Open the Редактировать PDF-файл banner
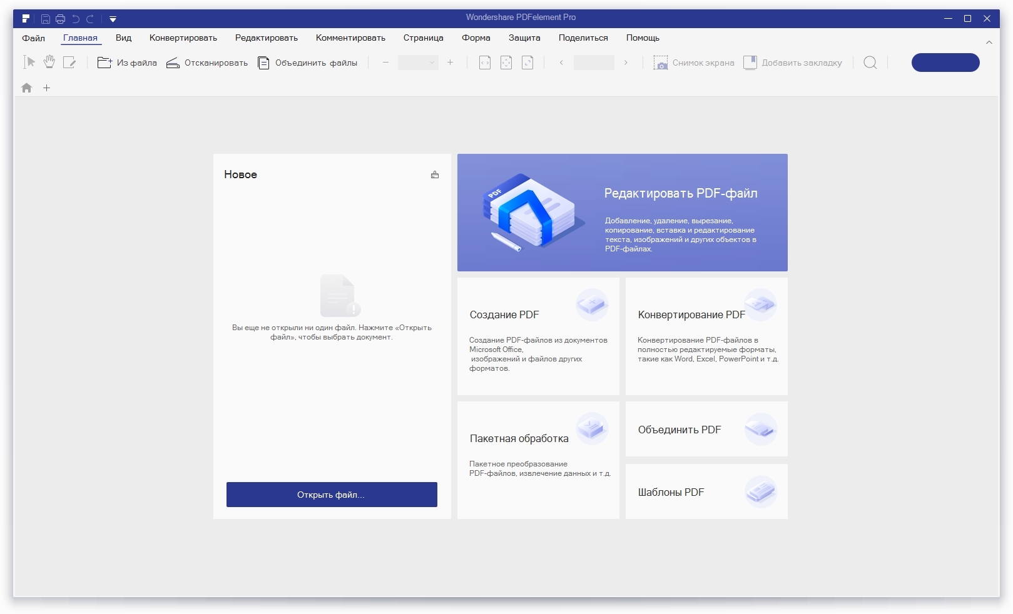The height and width of the screenshot is (614, 1013). point(623,213)
